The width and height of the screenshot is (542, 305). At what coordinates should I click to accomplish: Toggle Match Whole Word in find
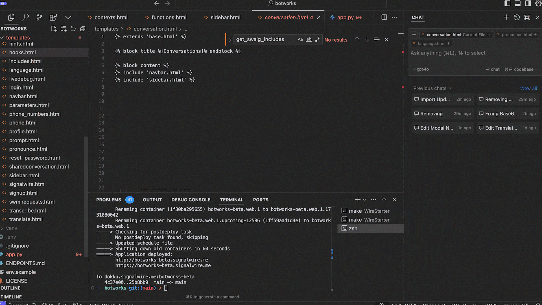[x=309, y=40]
